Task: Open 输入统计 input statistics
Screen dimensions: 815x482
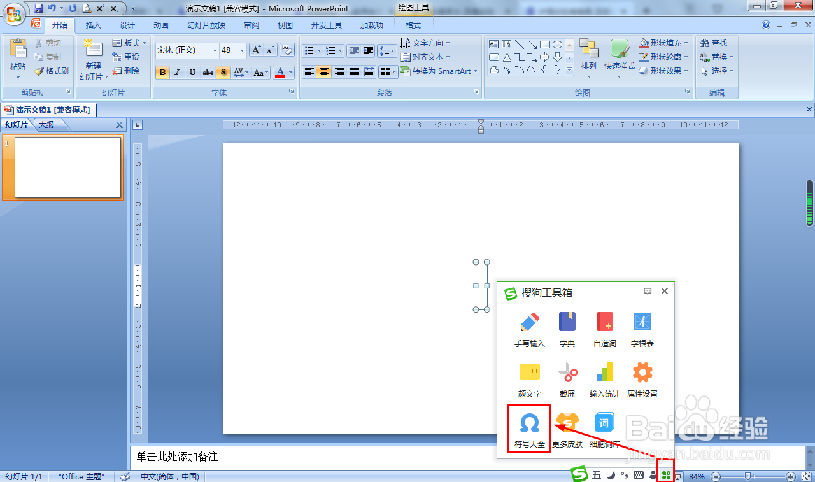Action: coord(604,379)
